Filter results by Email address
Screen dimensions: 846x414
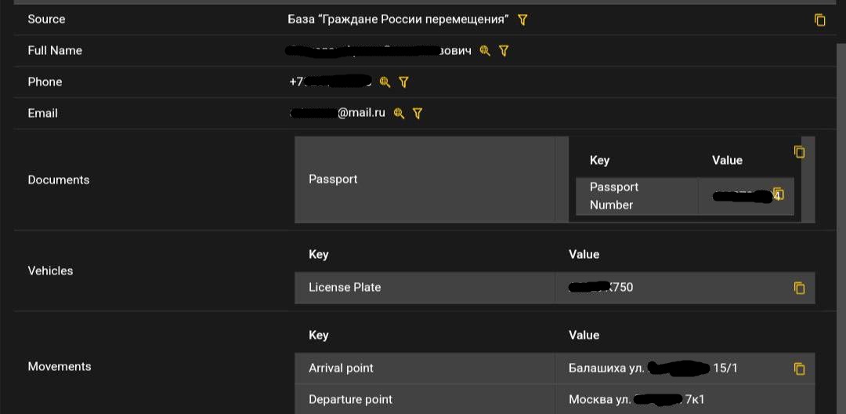click(417, 114)
